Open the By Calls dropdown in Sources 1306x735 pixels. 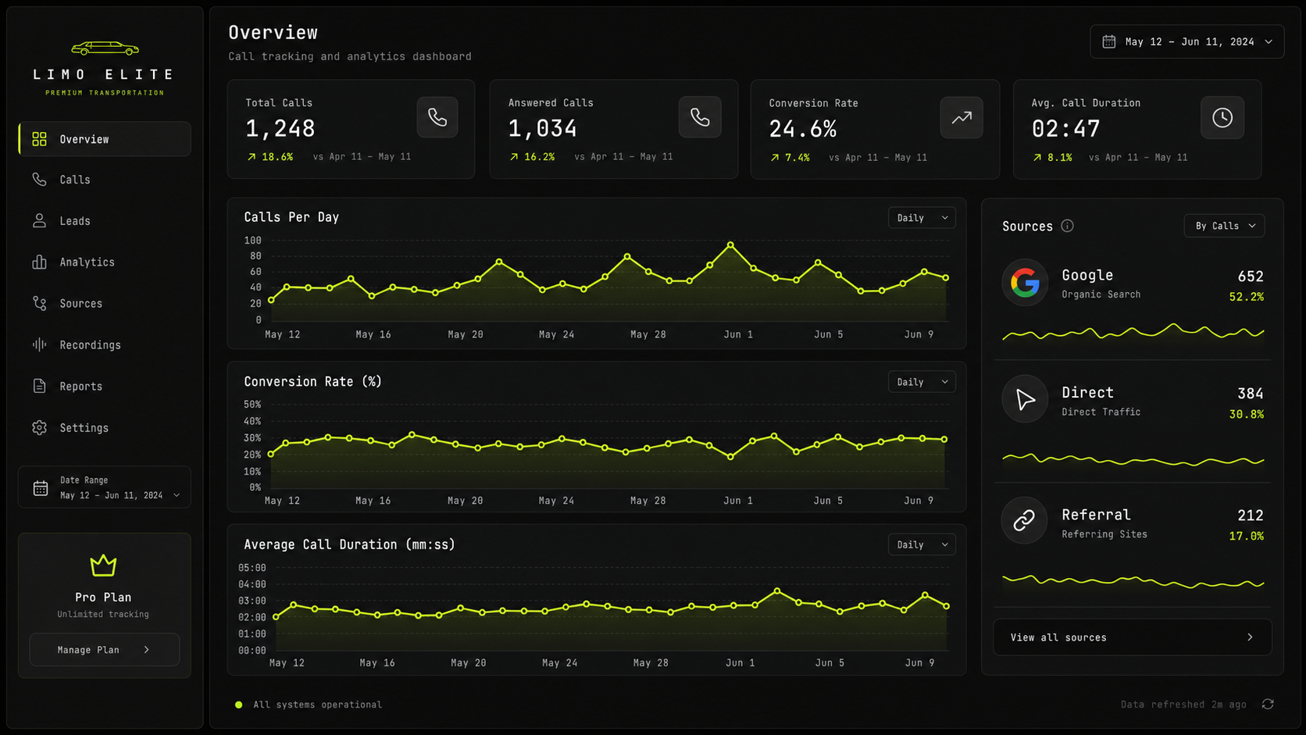tap(1224, 226)
